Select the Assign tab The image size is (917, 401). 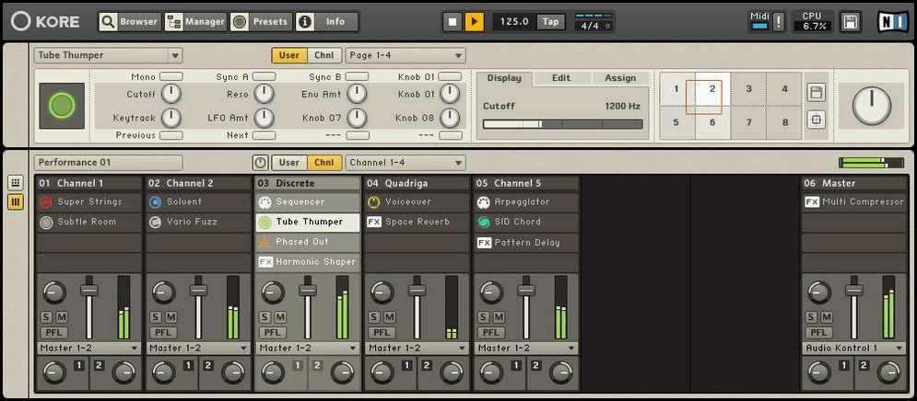pos(620,78)
